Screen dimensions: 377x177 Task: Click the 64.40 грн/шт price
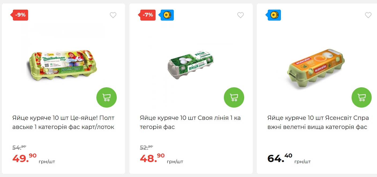click(x=280, y=158)
